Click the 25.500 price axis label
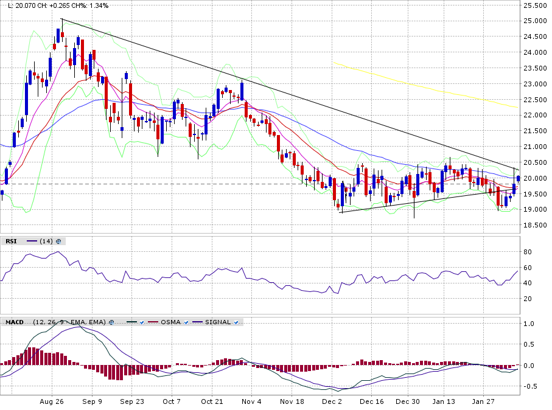The height and width of the screenshot is (410, 552). point(536,5)
